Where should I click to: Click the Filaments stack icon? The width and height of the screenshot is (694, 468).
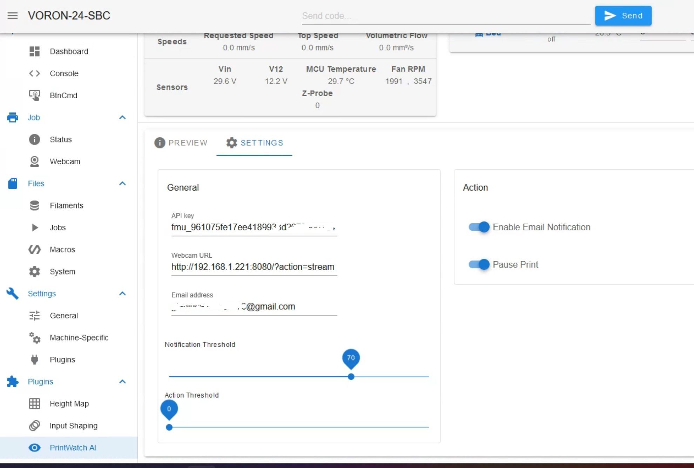click(34, 205)
